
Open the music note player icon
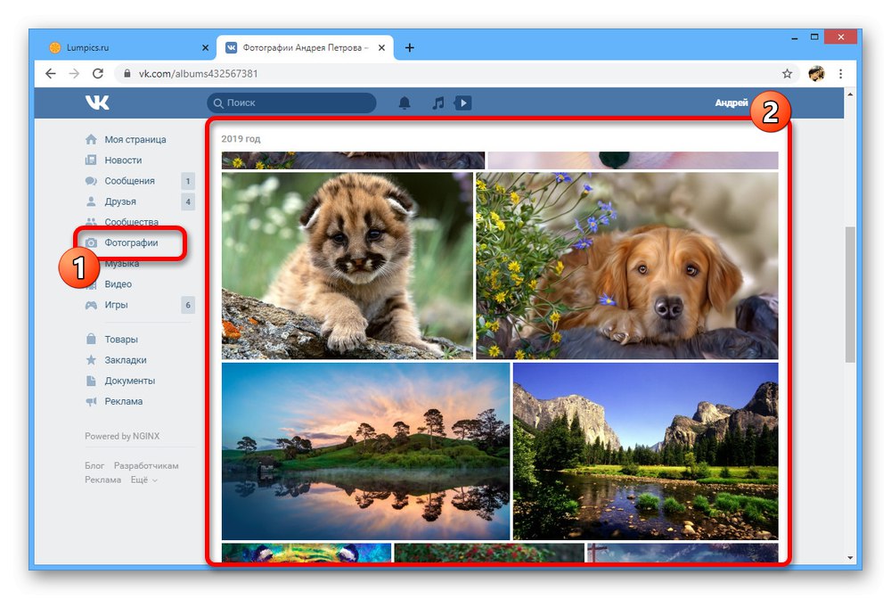(437, 103)
